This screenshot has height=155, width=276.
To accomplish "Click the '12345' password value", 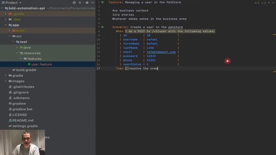I will [x=151, y=56].
